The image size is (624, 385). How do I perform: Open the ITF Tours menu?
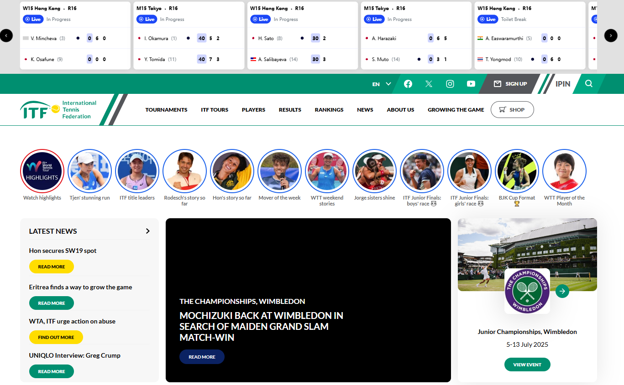coord(215,110)
